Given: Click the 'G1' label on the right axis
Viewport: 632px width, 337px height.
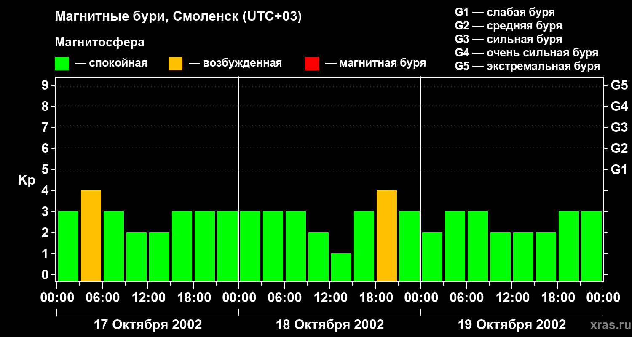Looking at the screenshot, I should point(619,169).
